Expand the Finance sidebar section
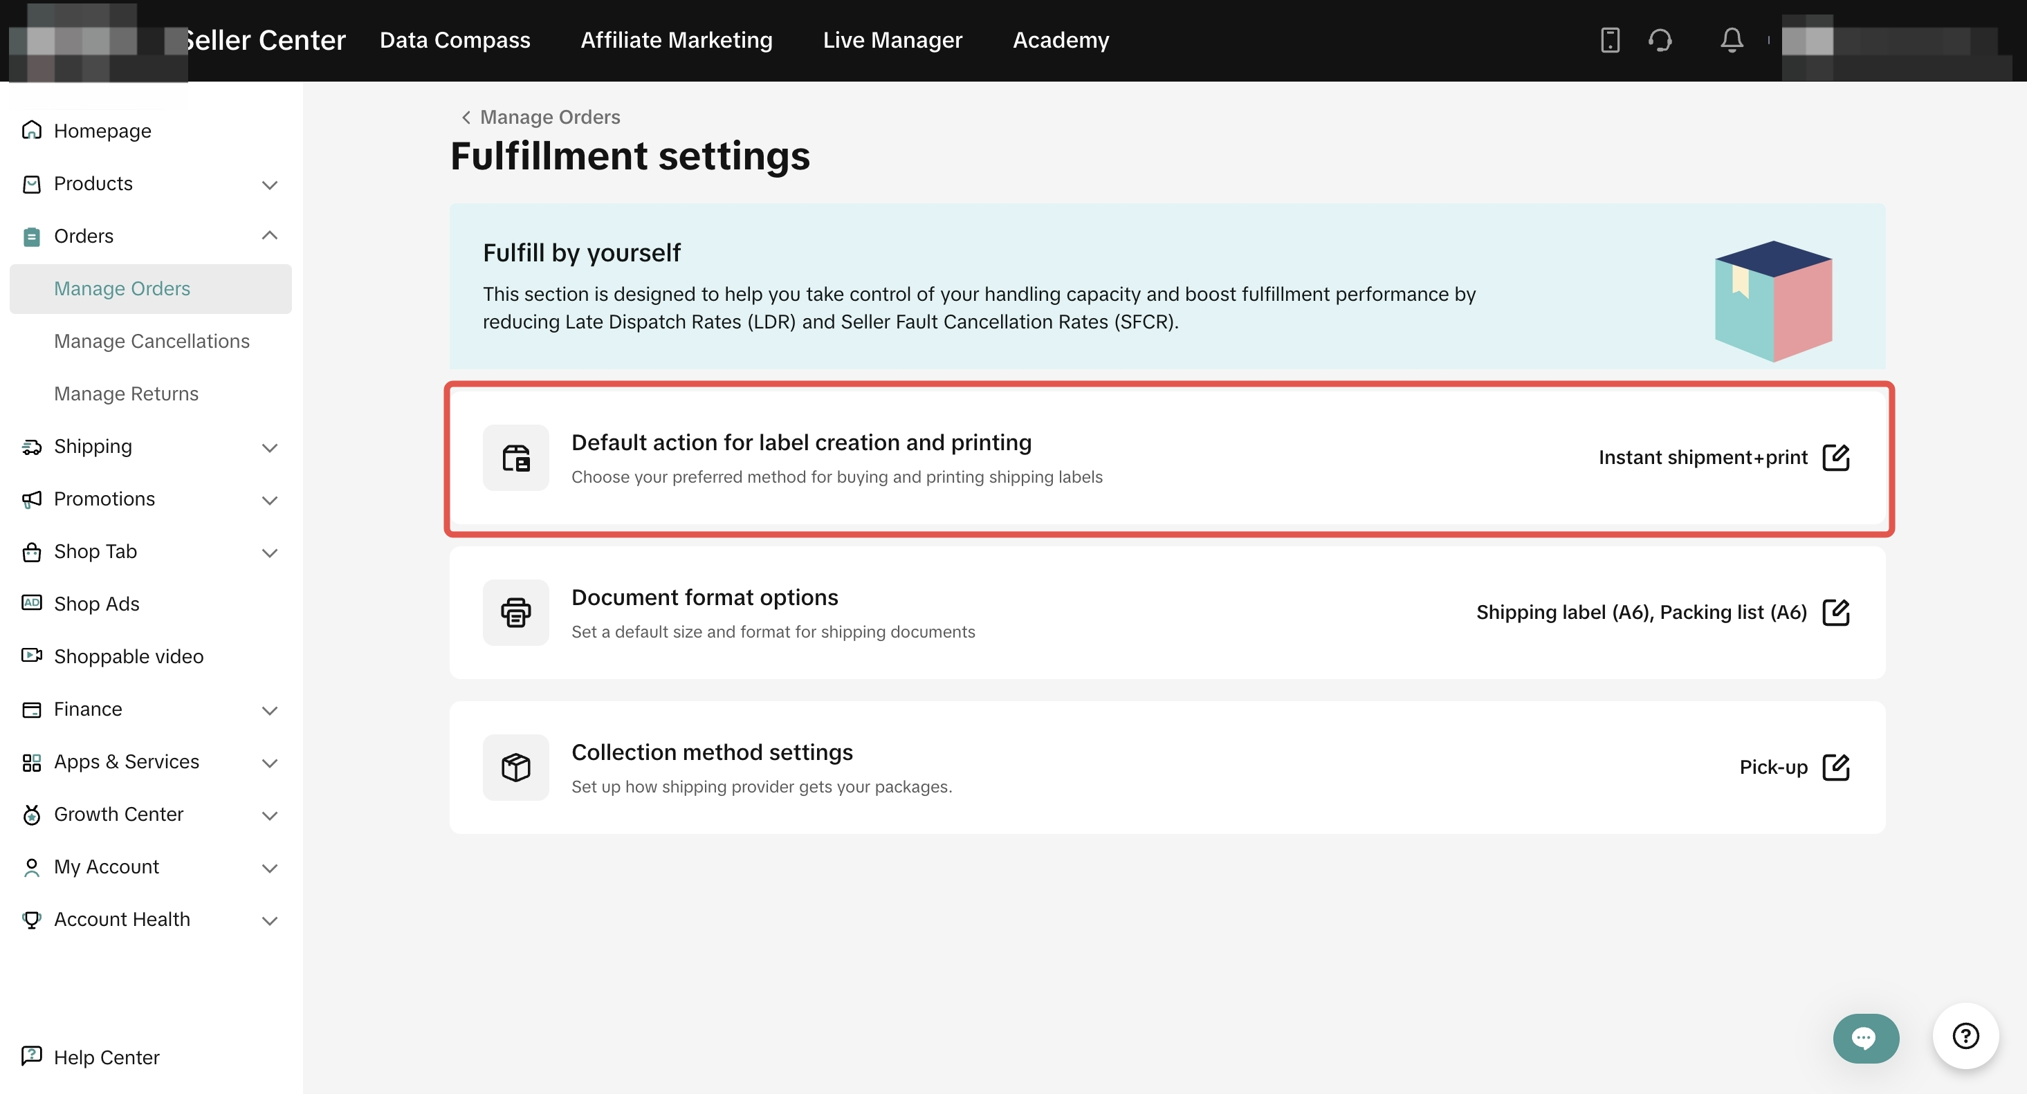2027x1094 pixels. point(269,710)
